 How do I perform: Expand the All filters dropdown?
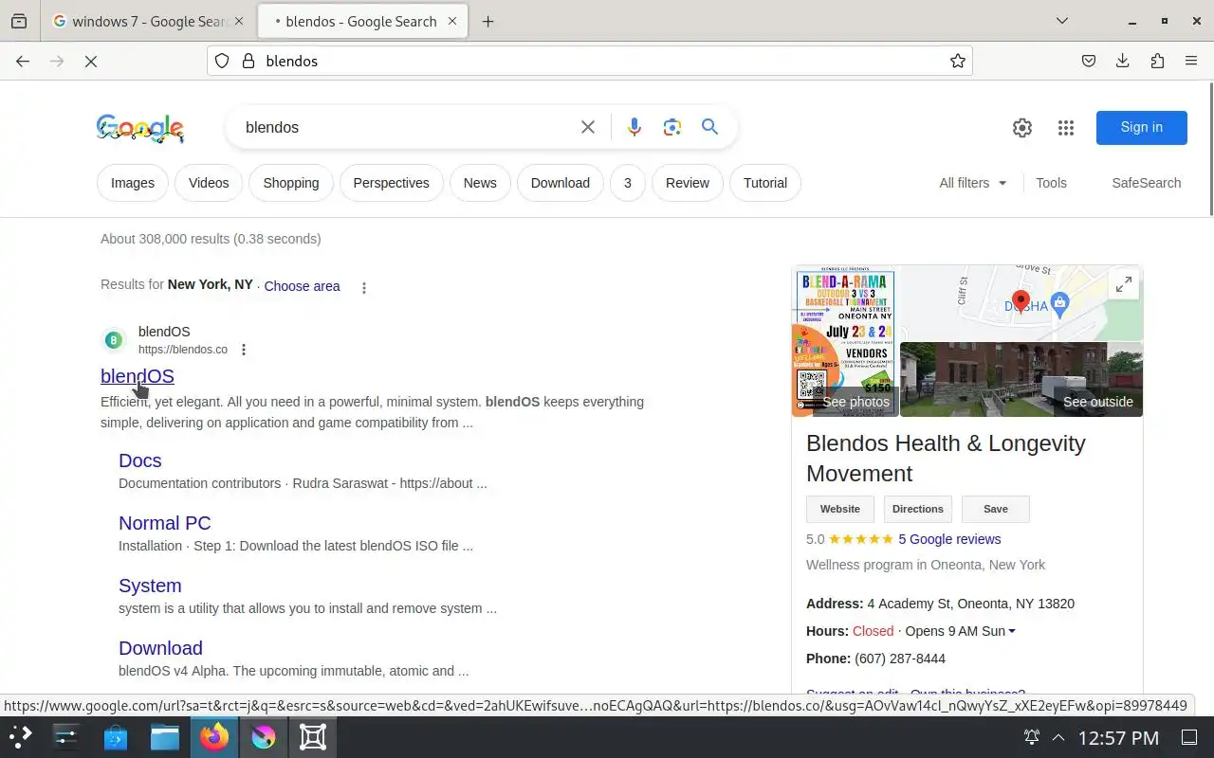coord(973,183)
